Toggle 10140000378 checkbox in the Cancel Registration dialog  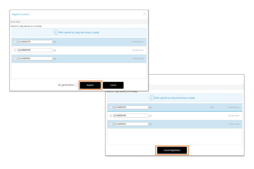(x=111, y=107)
